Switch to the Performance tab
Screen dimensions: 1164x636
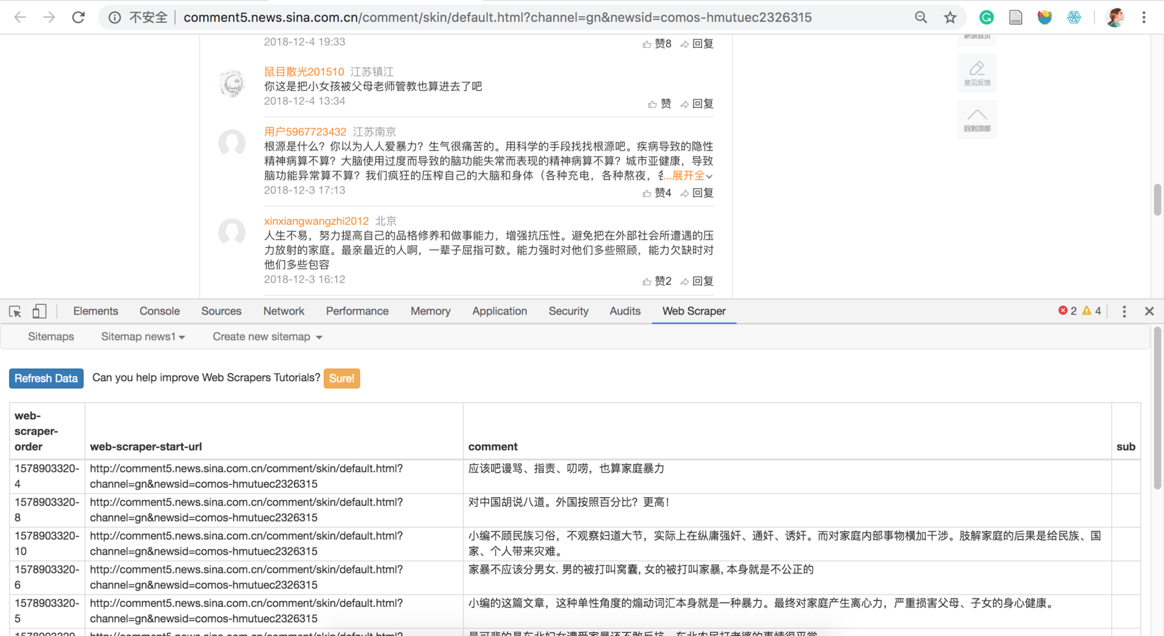[x=357, y=311]
